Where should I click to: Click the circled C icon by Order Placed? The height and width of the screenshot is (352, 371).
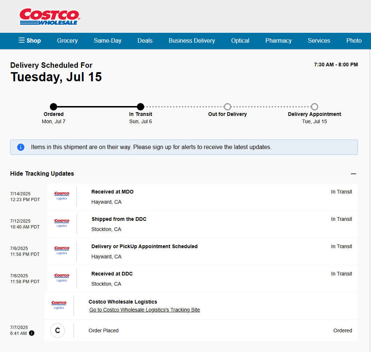[x=58, y=331]
